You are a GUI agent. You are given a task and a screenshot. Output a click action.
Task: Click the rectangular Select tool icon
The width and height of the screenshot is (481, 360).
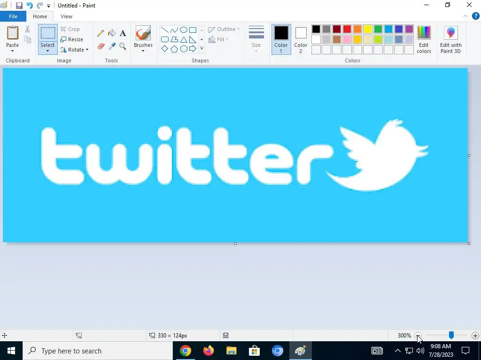pos(48,33)
